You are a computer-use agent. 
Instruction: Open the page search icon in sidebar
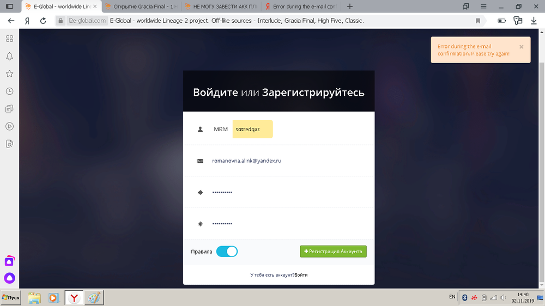[10, 144]
